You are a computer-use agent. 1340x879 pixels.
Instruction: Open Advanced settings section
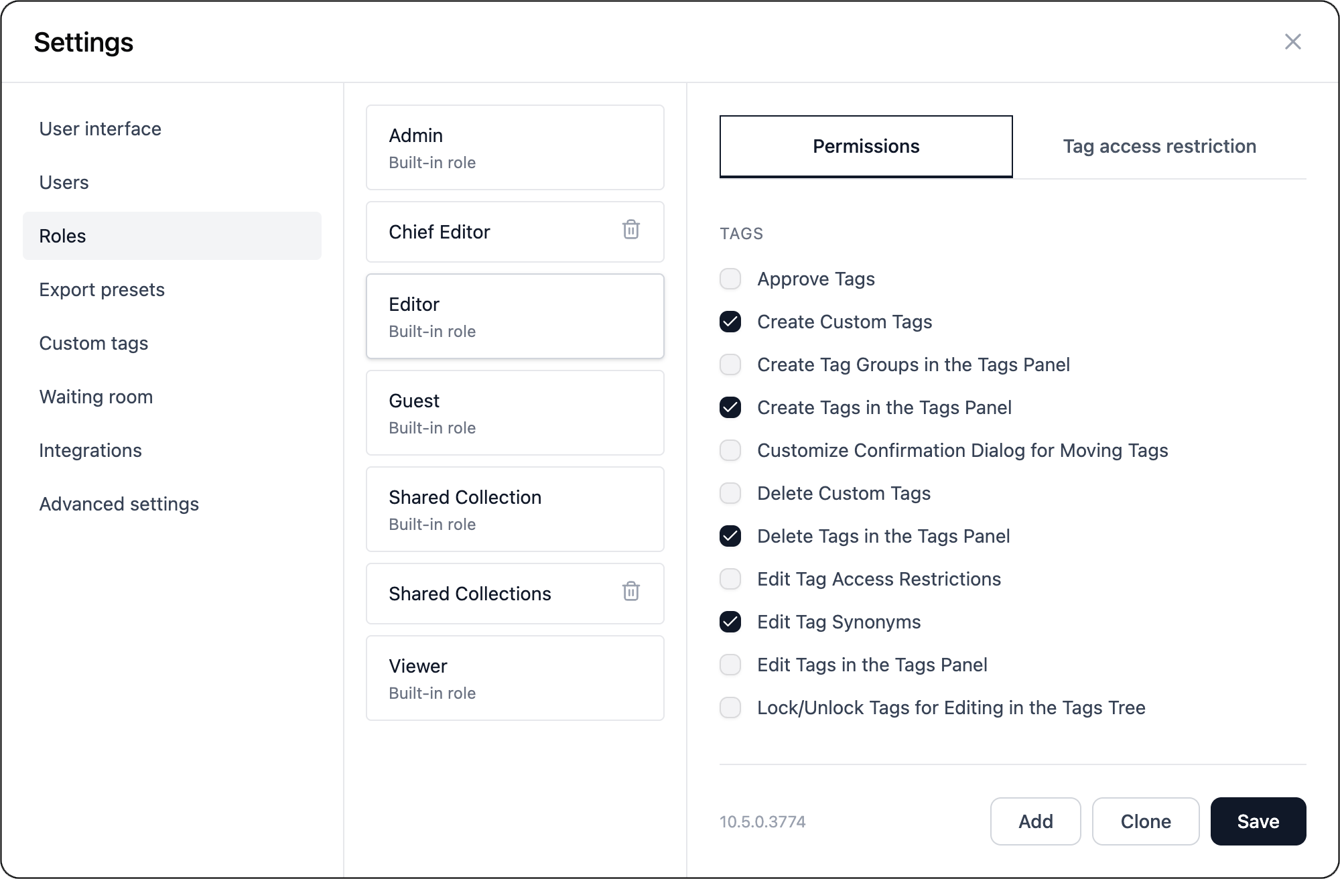point(119,504)
